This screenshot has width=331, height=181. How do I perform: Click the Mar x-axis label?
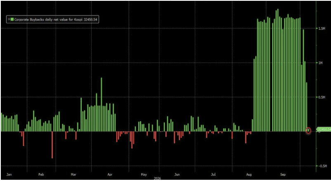tap(73, 174)
